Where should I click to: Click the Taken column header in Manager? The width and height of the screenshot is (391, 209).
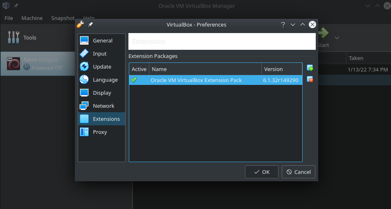(369, 58)
